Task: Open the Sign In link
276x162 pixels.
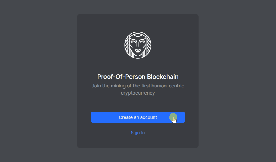Action: point(138,133)
